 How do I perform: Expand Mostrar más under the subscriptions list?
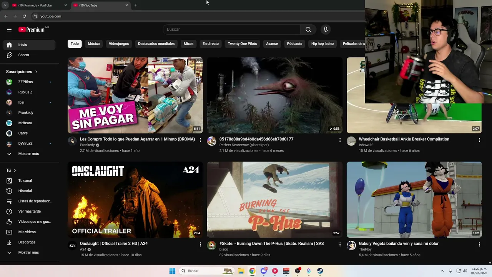pyautogui.click(x=29, y=154)
